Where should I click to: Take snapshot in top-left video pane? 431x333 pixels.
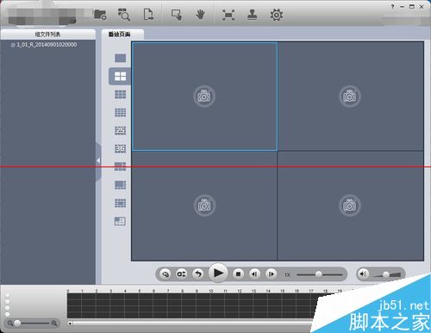[204, 97]
